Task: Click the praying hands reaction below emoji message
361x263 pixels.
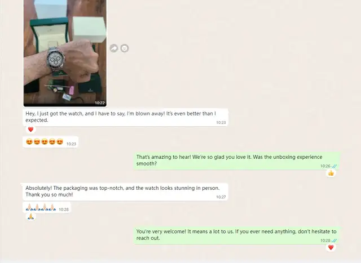Action: point(30,216)
